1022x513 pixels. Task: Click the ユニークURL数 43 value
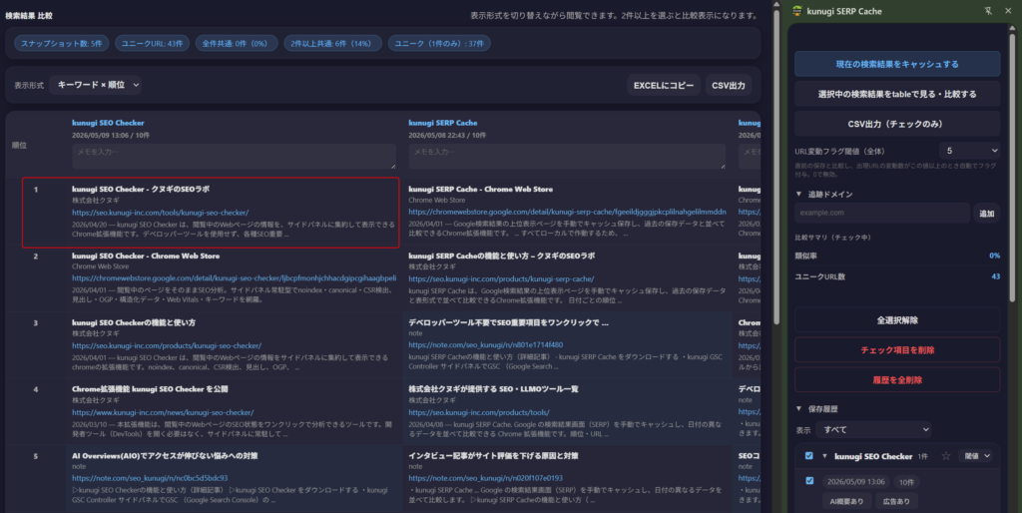(995, 276)
